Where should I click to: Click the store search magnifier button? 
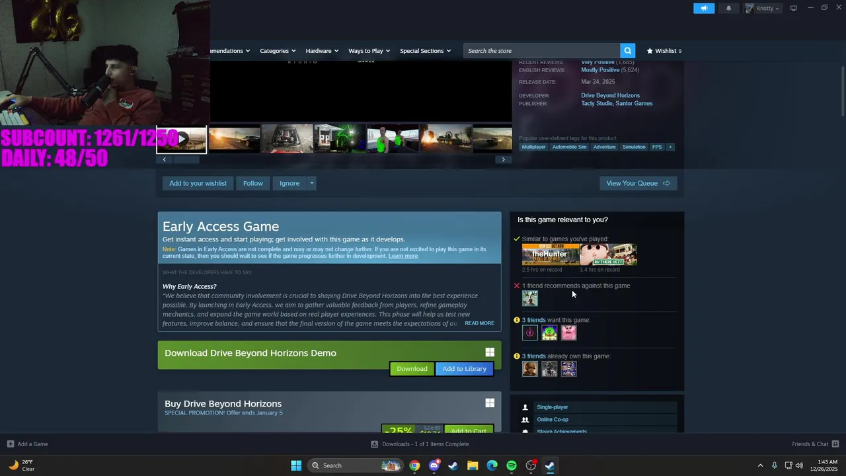click(628, 50)
